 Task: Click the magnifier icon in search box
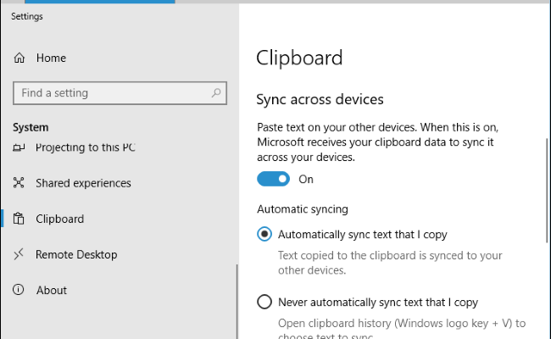pyautogui.click(x=216, y=92)
